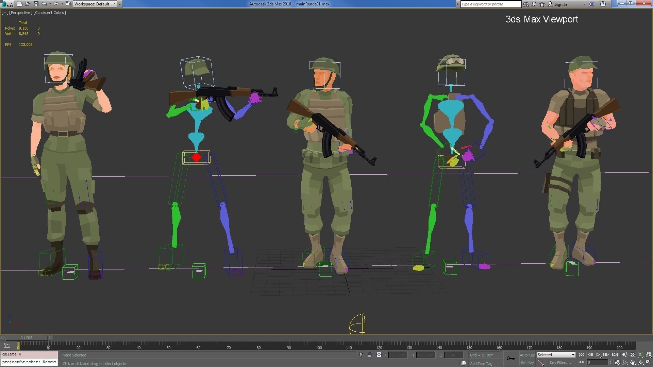
Task: Click the binoculars search icon
Action: (526, 4)
